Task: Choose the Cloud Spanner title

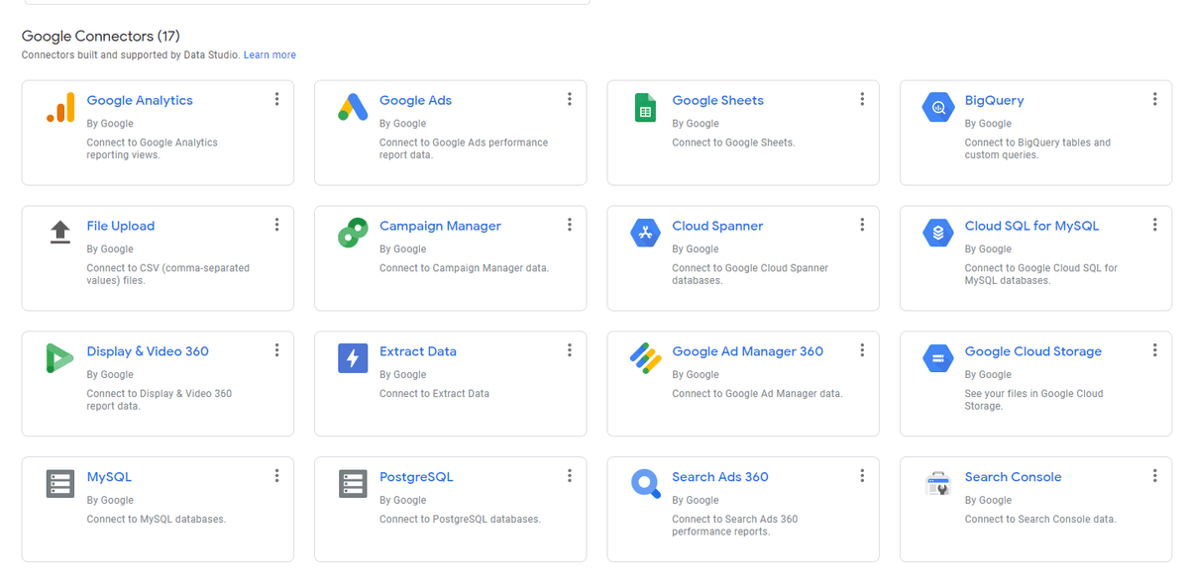Action: click(717, 227)
